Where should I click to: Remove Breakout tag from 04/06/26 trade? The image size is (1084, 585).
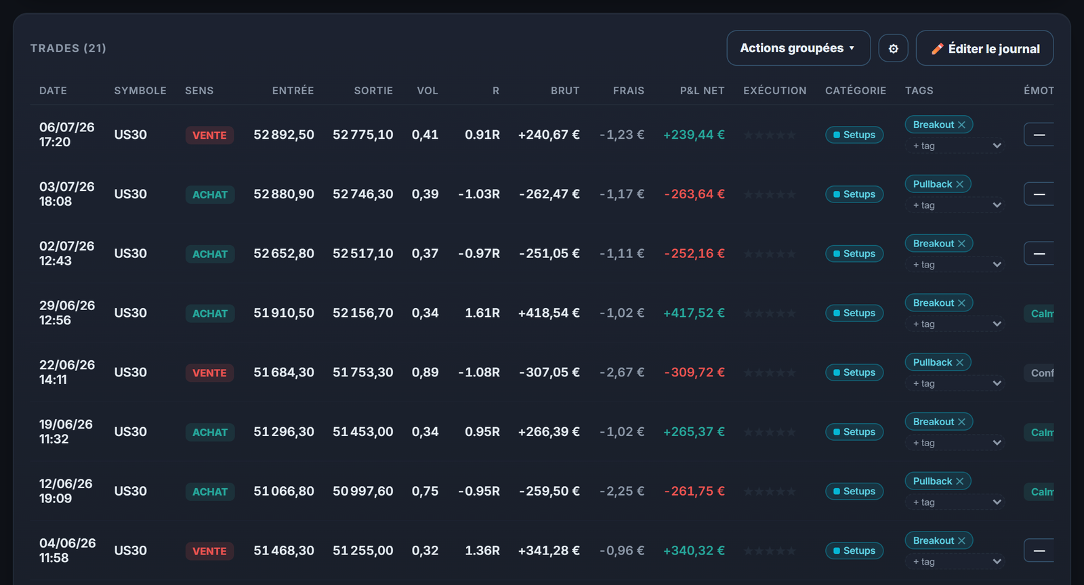click(961, 540)
